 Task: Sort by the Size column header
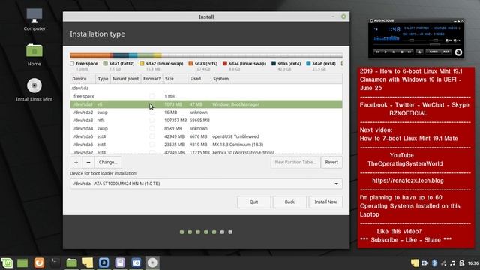[175, 79]
